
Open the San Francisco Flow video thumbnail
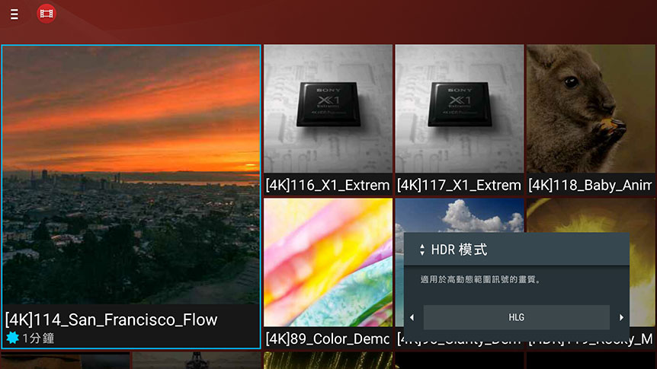[131, 175]
